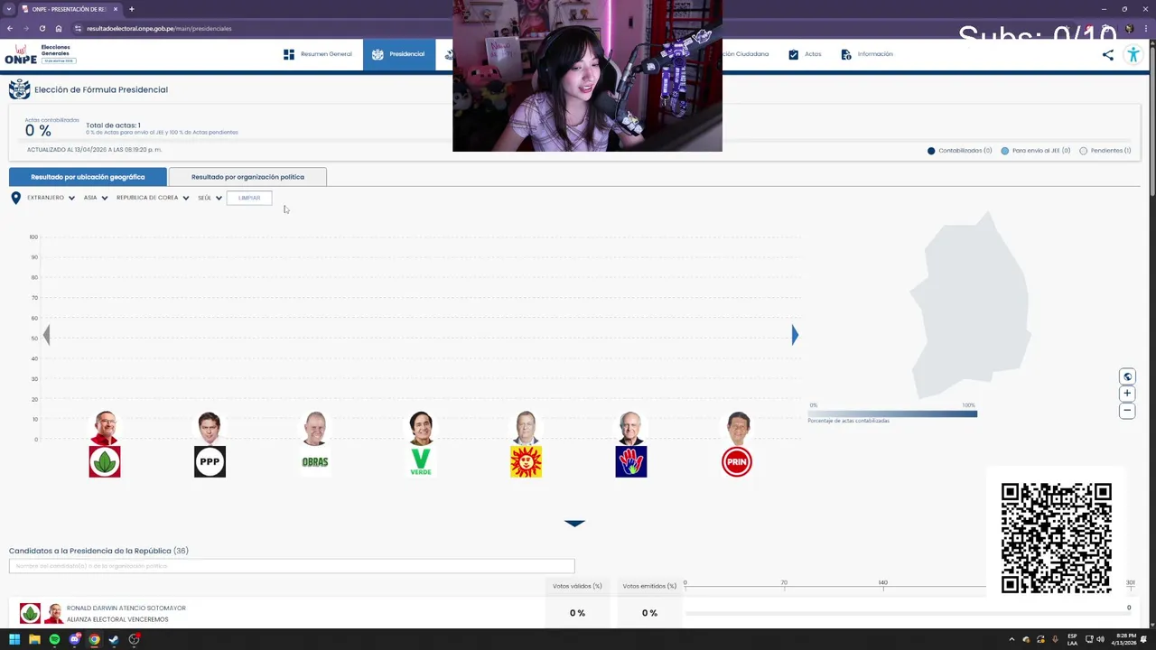Click the QR code image
Image resolution: width=1156 pixels, height=650 pixels.
1056,538
